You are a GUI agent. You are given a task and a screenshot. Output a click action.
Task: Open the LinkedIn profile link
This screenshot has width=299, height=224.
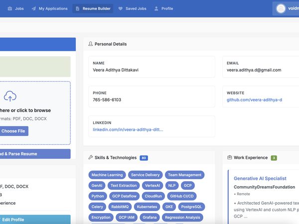pos(128,129)
